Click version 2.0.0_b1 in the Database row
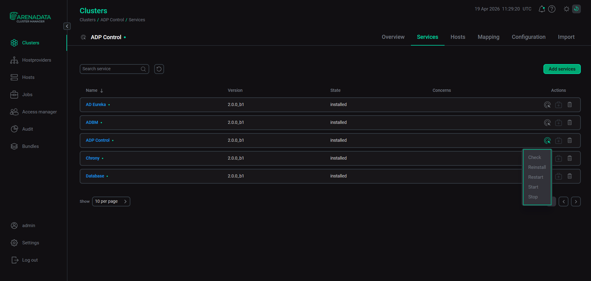 tap(236, 176)
